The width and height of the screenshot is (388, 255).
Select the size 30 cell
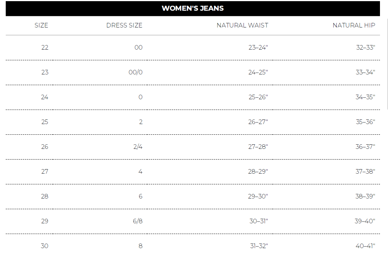(x=45, y=246)
